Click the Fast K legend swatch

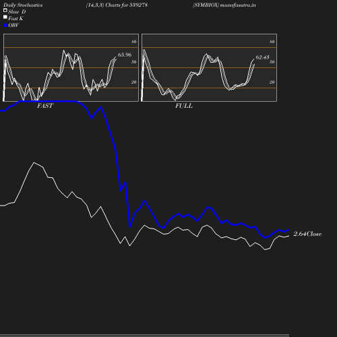(x=5, y=17)
